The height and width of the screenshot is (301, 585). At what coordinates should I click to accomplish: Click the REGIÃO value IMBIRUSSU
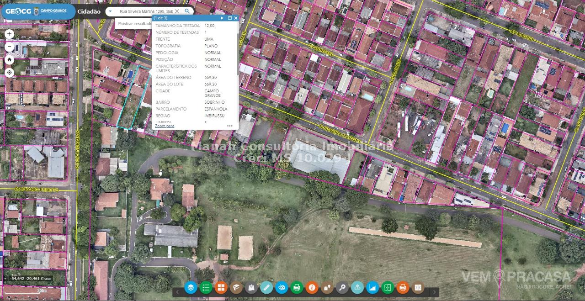[x=215, y=116]
